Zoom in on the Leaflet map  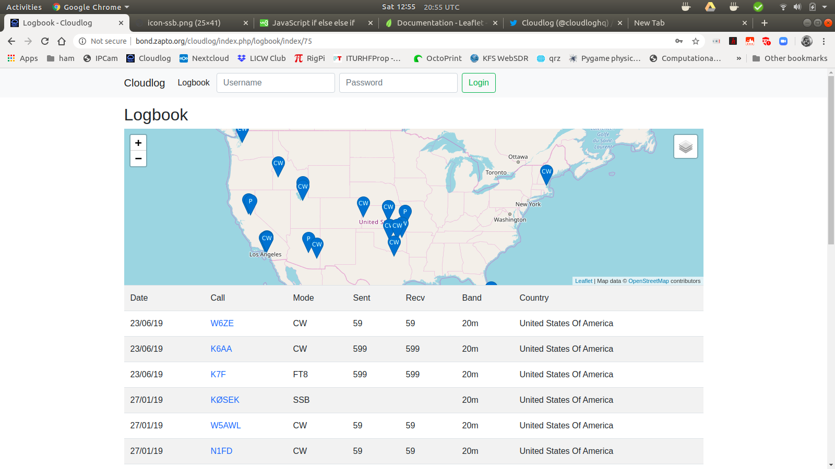point(138,143)
